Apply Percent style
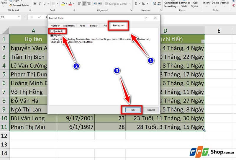236x160 pixels. (x=143, y=4)
